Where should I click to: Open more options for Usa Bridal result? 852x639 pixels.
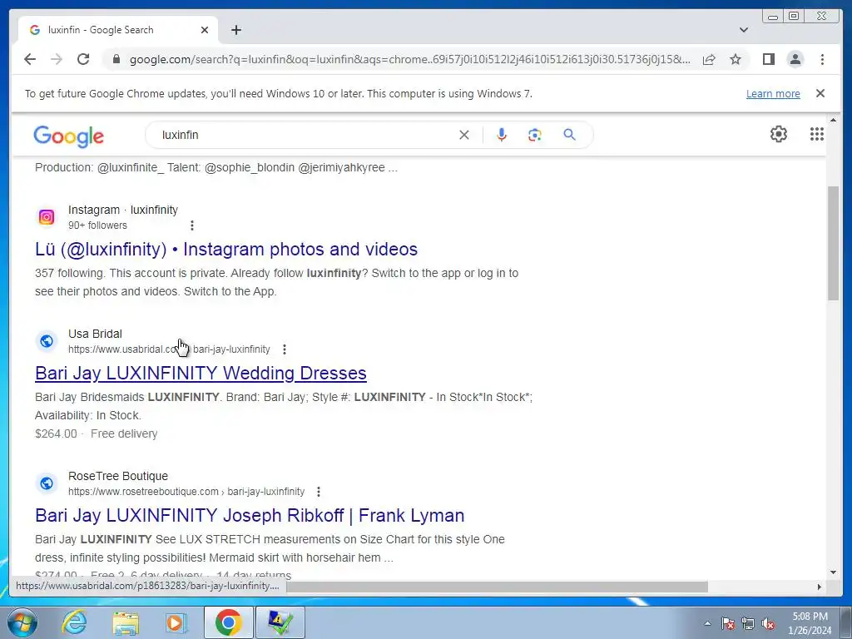[x=285, y=349]
